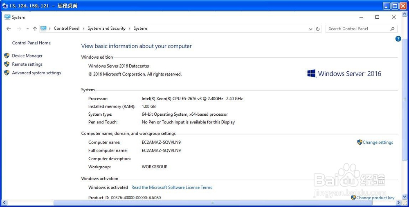Go back with the left arrow button
The image size is (409, 207).
point(9,29)
